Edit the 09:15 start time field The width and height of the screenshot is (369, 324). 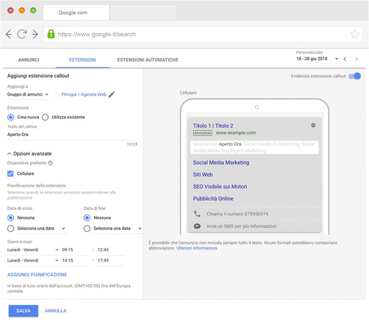(x=75, y=250)
